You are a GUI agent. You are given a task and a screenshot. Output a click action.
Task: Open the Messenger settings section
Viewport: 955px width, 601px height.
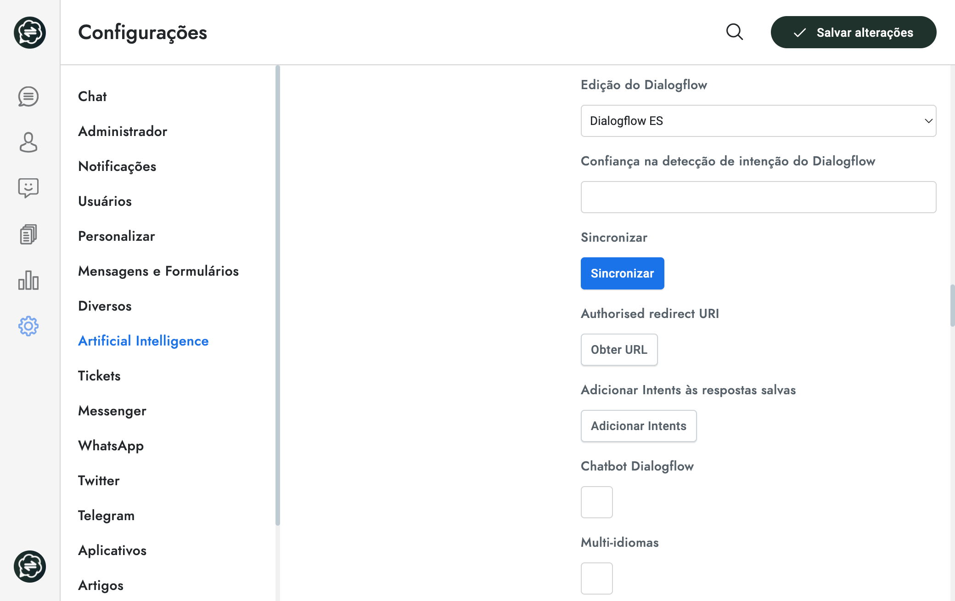pos(112,411)
